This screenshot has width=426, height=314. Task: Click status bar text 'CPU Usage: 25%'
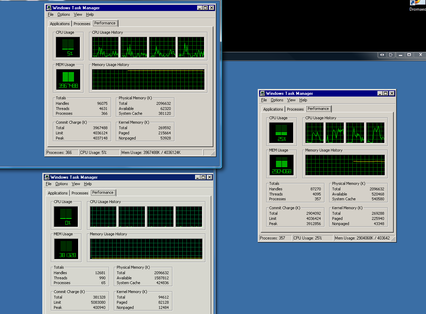[308, 238]
